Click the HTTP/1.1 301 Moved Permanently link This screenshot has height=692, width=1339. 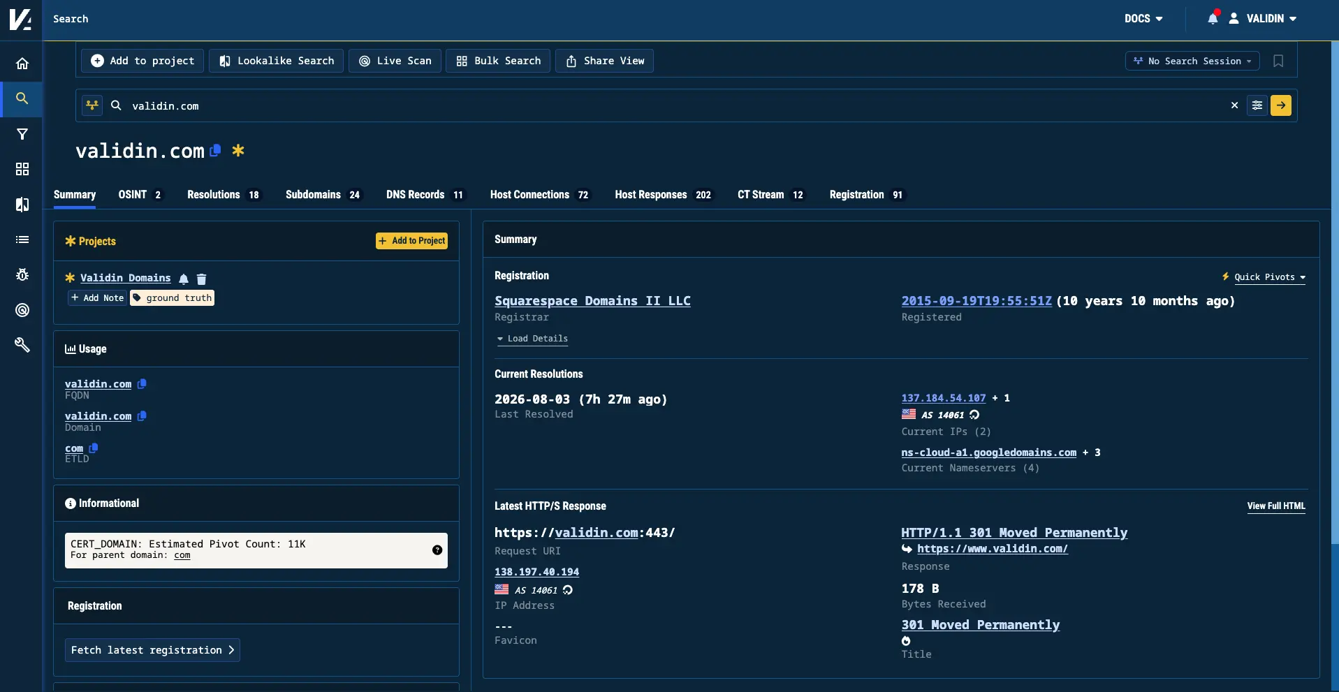point(1014,533)
